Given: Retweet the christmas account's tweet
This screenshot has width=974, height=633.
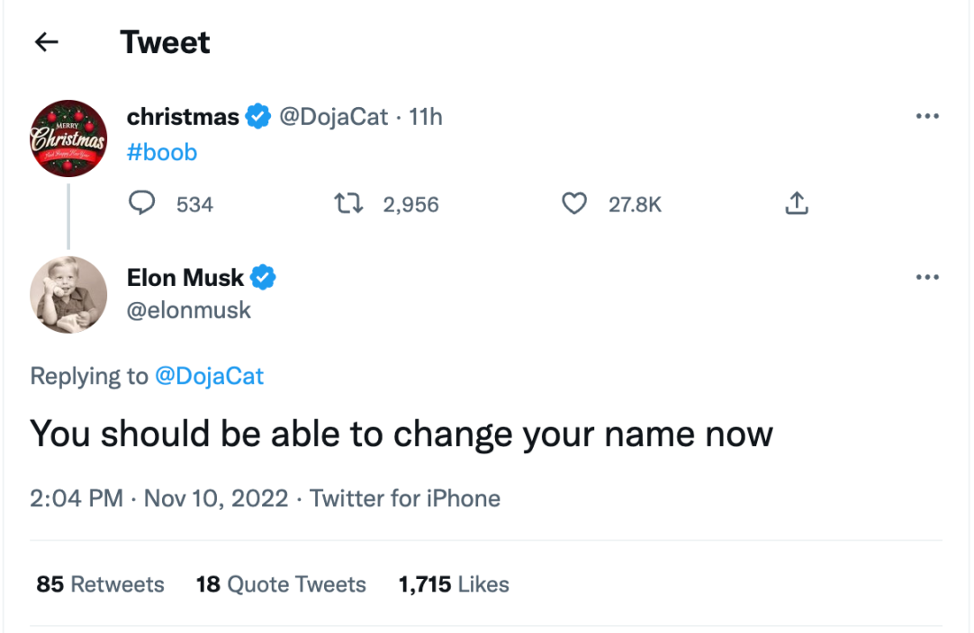Looking at the screenshot, I should 347,204.
